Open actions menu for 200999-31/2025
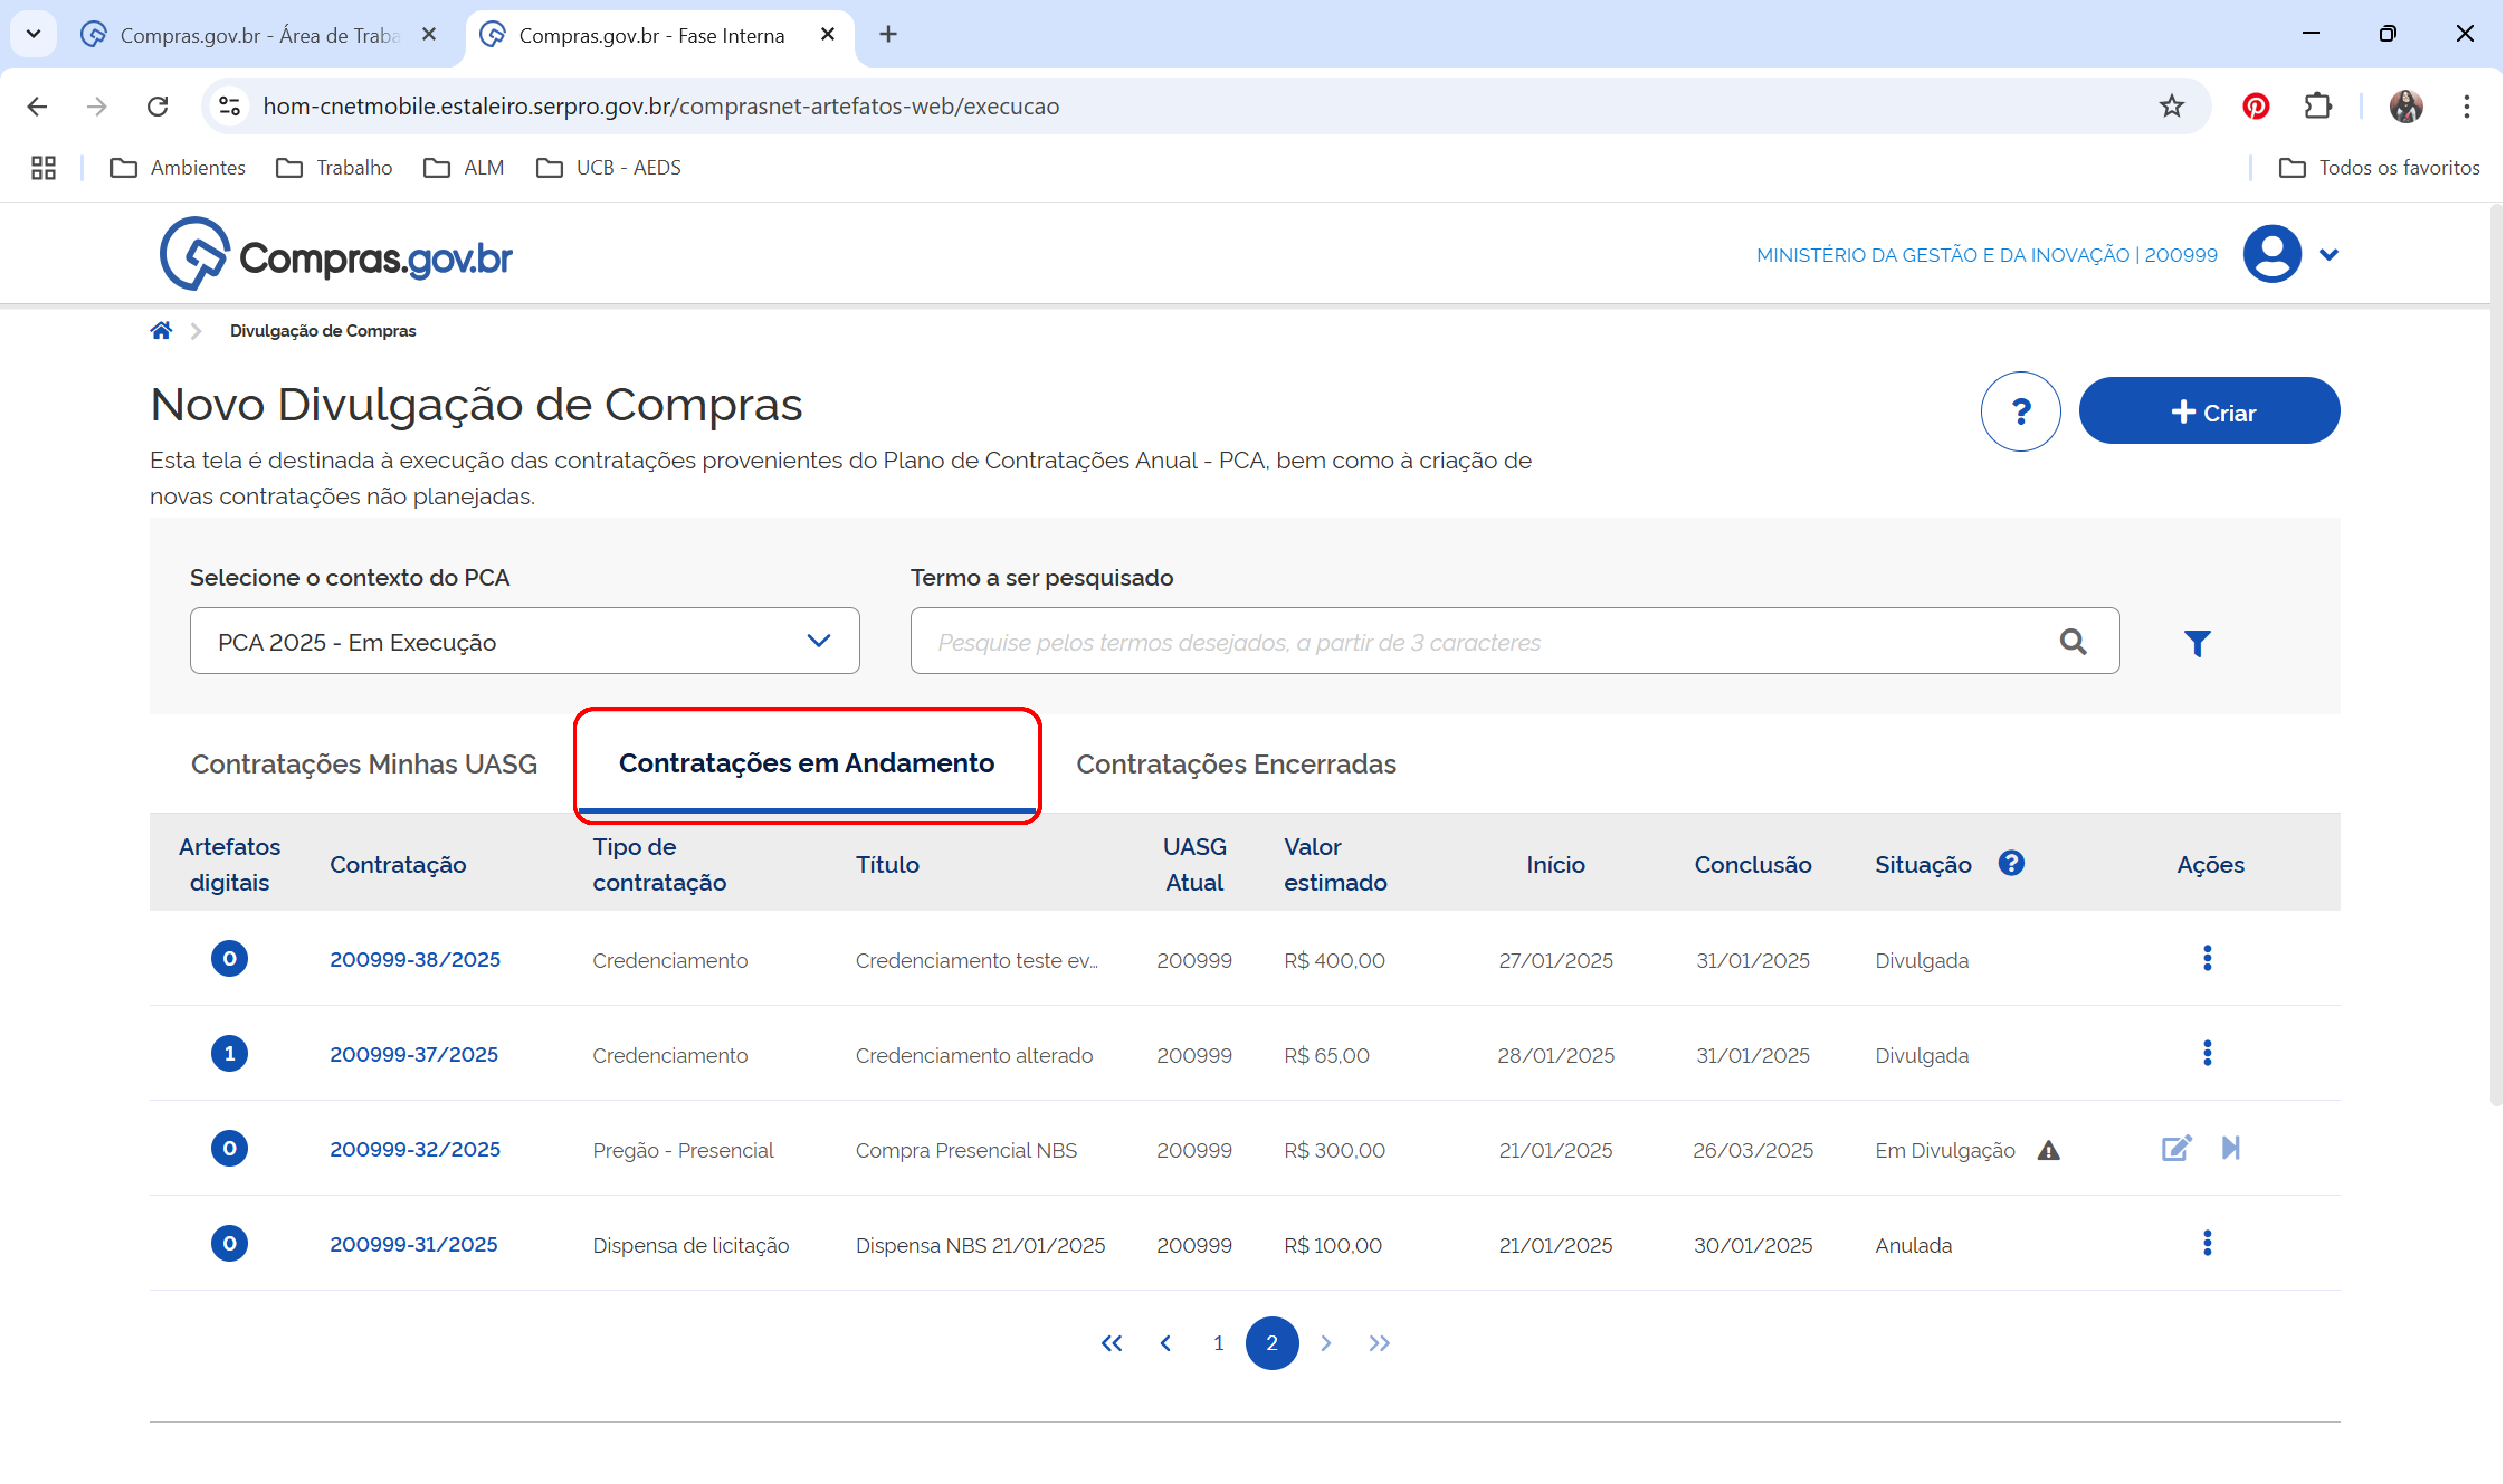Screen dimensions: 2503x1484 (x=2207, y=1243)
